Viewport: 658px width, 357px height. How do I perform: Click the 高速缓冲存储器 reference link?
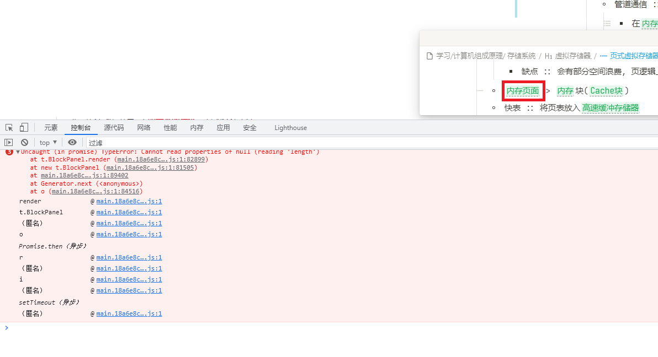pos(611,108)
